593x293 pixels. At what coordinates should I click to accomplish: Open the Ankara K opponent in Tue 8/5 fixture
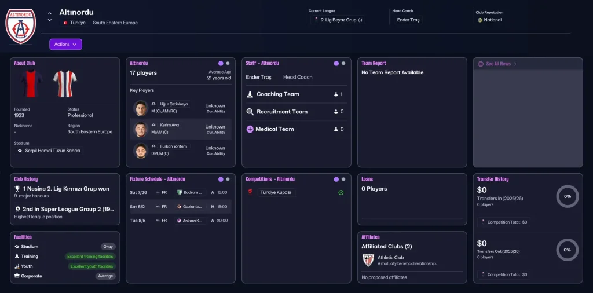point(190,221)
